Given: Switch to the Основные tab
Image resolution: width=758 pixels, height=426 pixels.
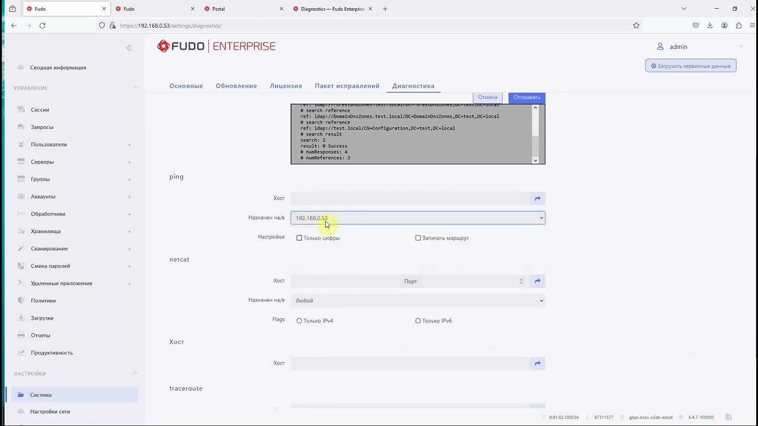Looking at the screenshot, I should pyautogui.click(x=186, y=86).
